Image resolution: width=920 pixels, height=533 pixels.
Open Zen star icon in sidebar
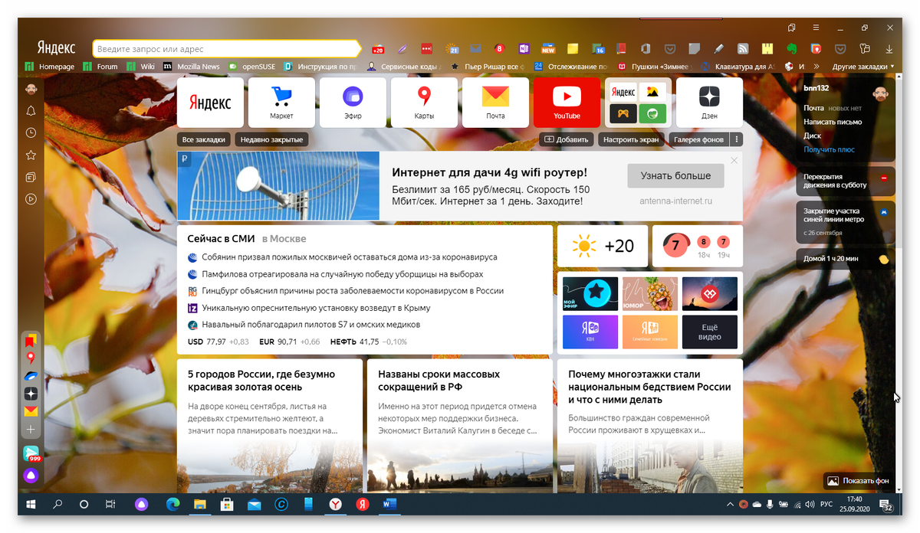[31, 394]
